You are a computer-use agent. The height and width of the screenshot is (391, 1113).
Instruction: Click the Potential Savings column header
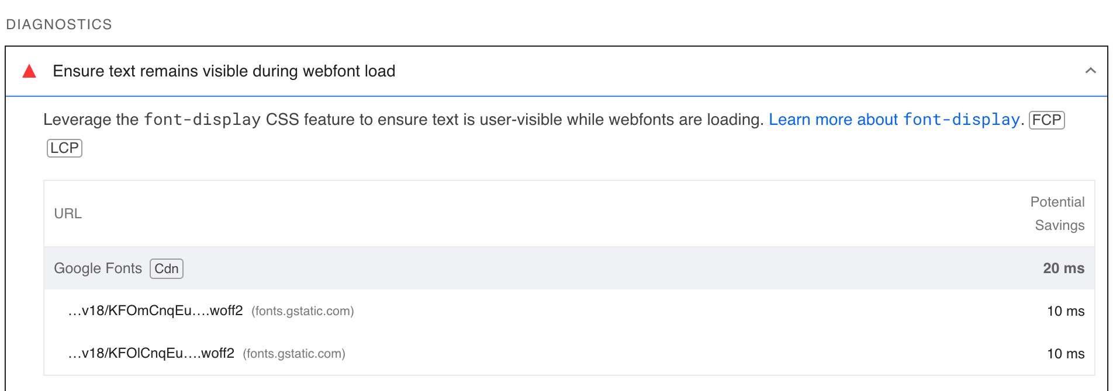1057,214
